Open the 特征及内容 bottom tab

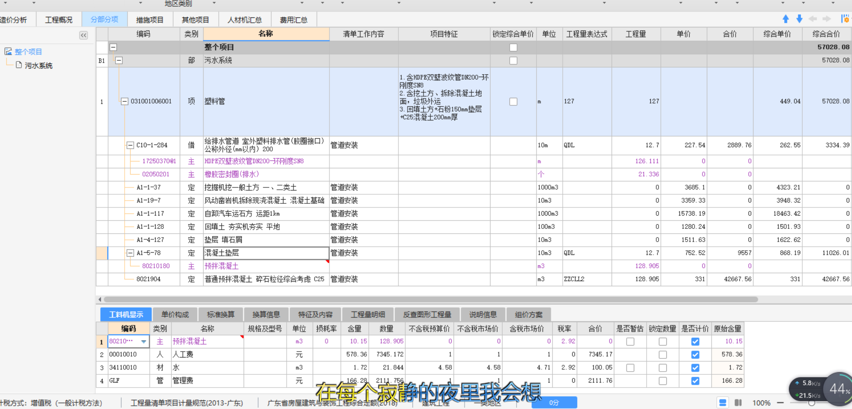pyautogui.click(x=315, y=315)
